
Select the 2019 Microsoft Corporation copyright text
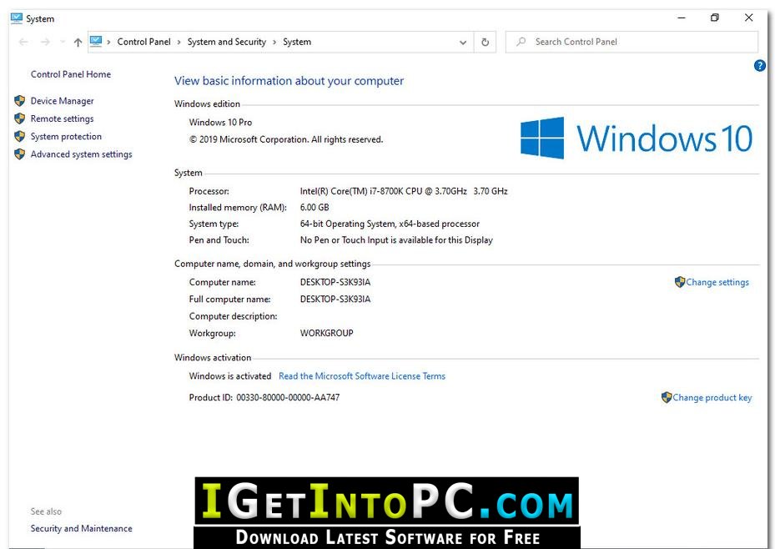tap(286, 139)
